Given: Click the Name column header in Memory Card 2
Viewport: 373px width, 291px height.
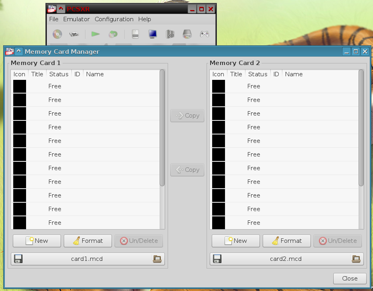Looking at the screenshot, I should tap(320, 74).
